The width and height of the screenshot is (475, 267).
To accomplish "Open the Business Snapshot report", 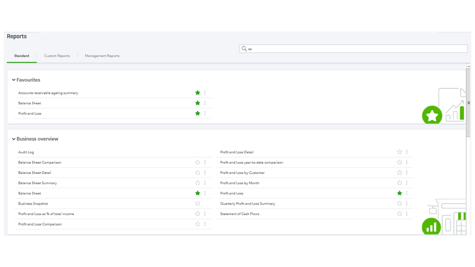I will click(33, 204).
